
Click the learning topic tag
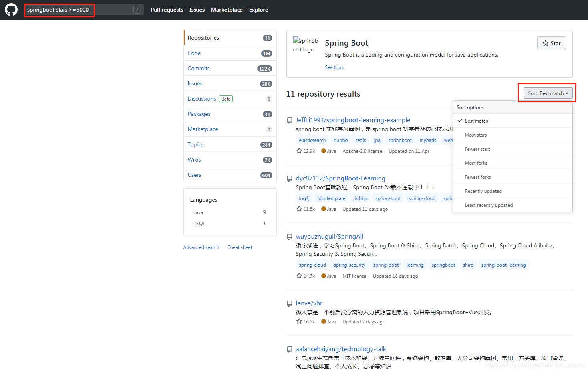pos(415,265)
